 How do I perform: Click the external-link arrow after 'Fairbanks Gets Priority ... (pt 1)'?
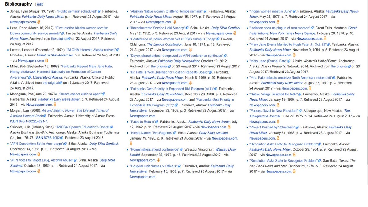[215, 89]
